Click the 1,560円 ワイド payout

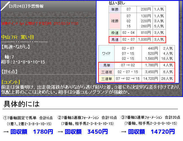151,59
